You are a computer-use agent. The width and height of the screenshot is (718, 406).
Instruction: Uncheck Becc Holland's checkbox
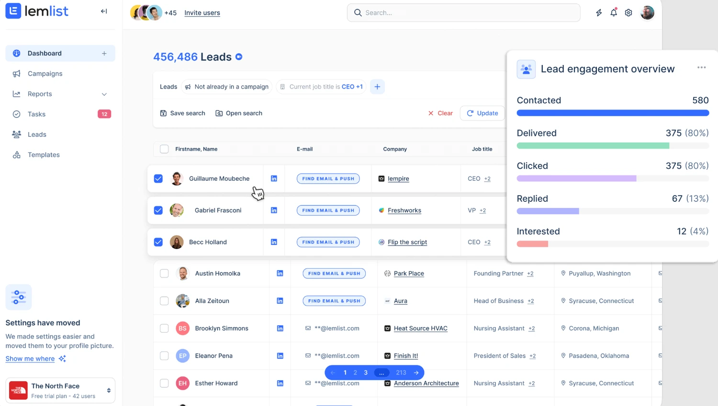(x=158, y=242)
